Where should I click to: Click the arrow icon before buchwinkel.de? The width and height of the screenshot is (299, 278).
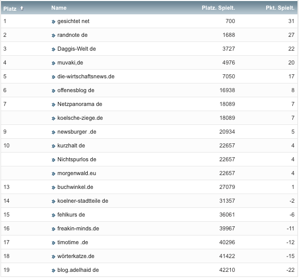[x=53, y=187]
